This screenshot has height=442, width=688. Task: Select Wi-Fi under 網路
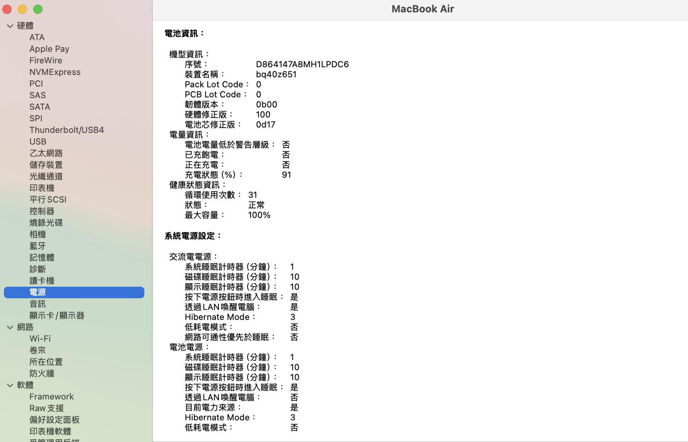pos(40,339)
